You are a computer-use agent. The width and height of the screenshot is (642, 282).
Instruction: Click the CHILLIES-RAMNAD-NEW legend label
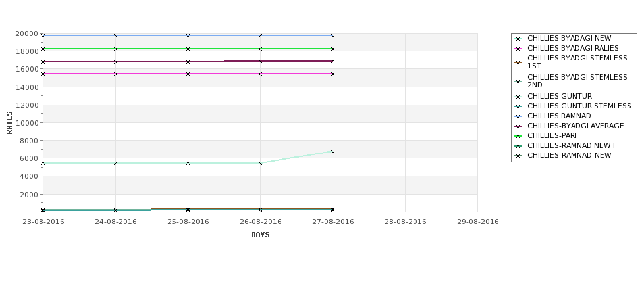(x=569, y=155)
